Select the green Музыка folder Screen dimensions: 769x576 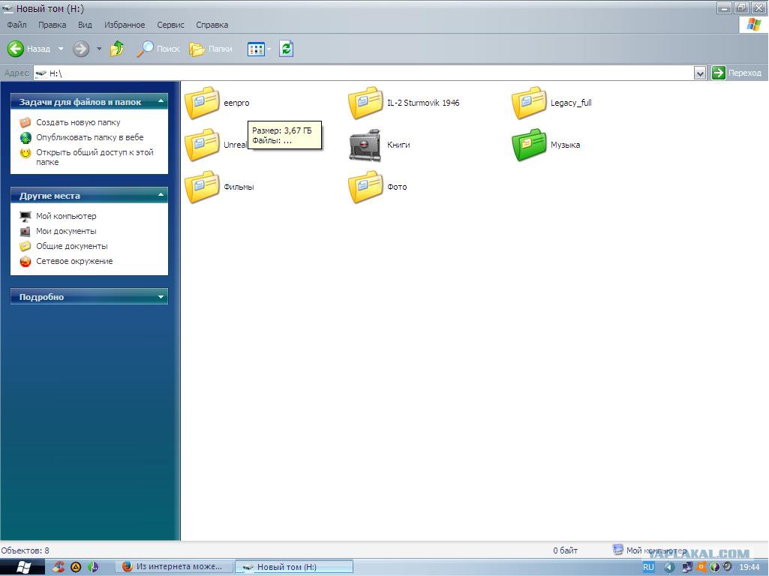546,145
